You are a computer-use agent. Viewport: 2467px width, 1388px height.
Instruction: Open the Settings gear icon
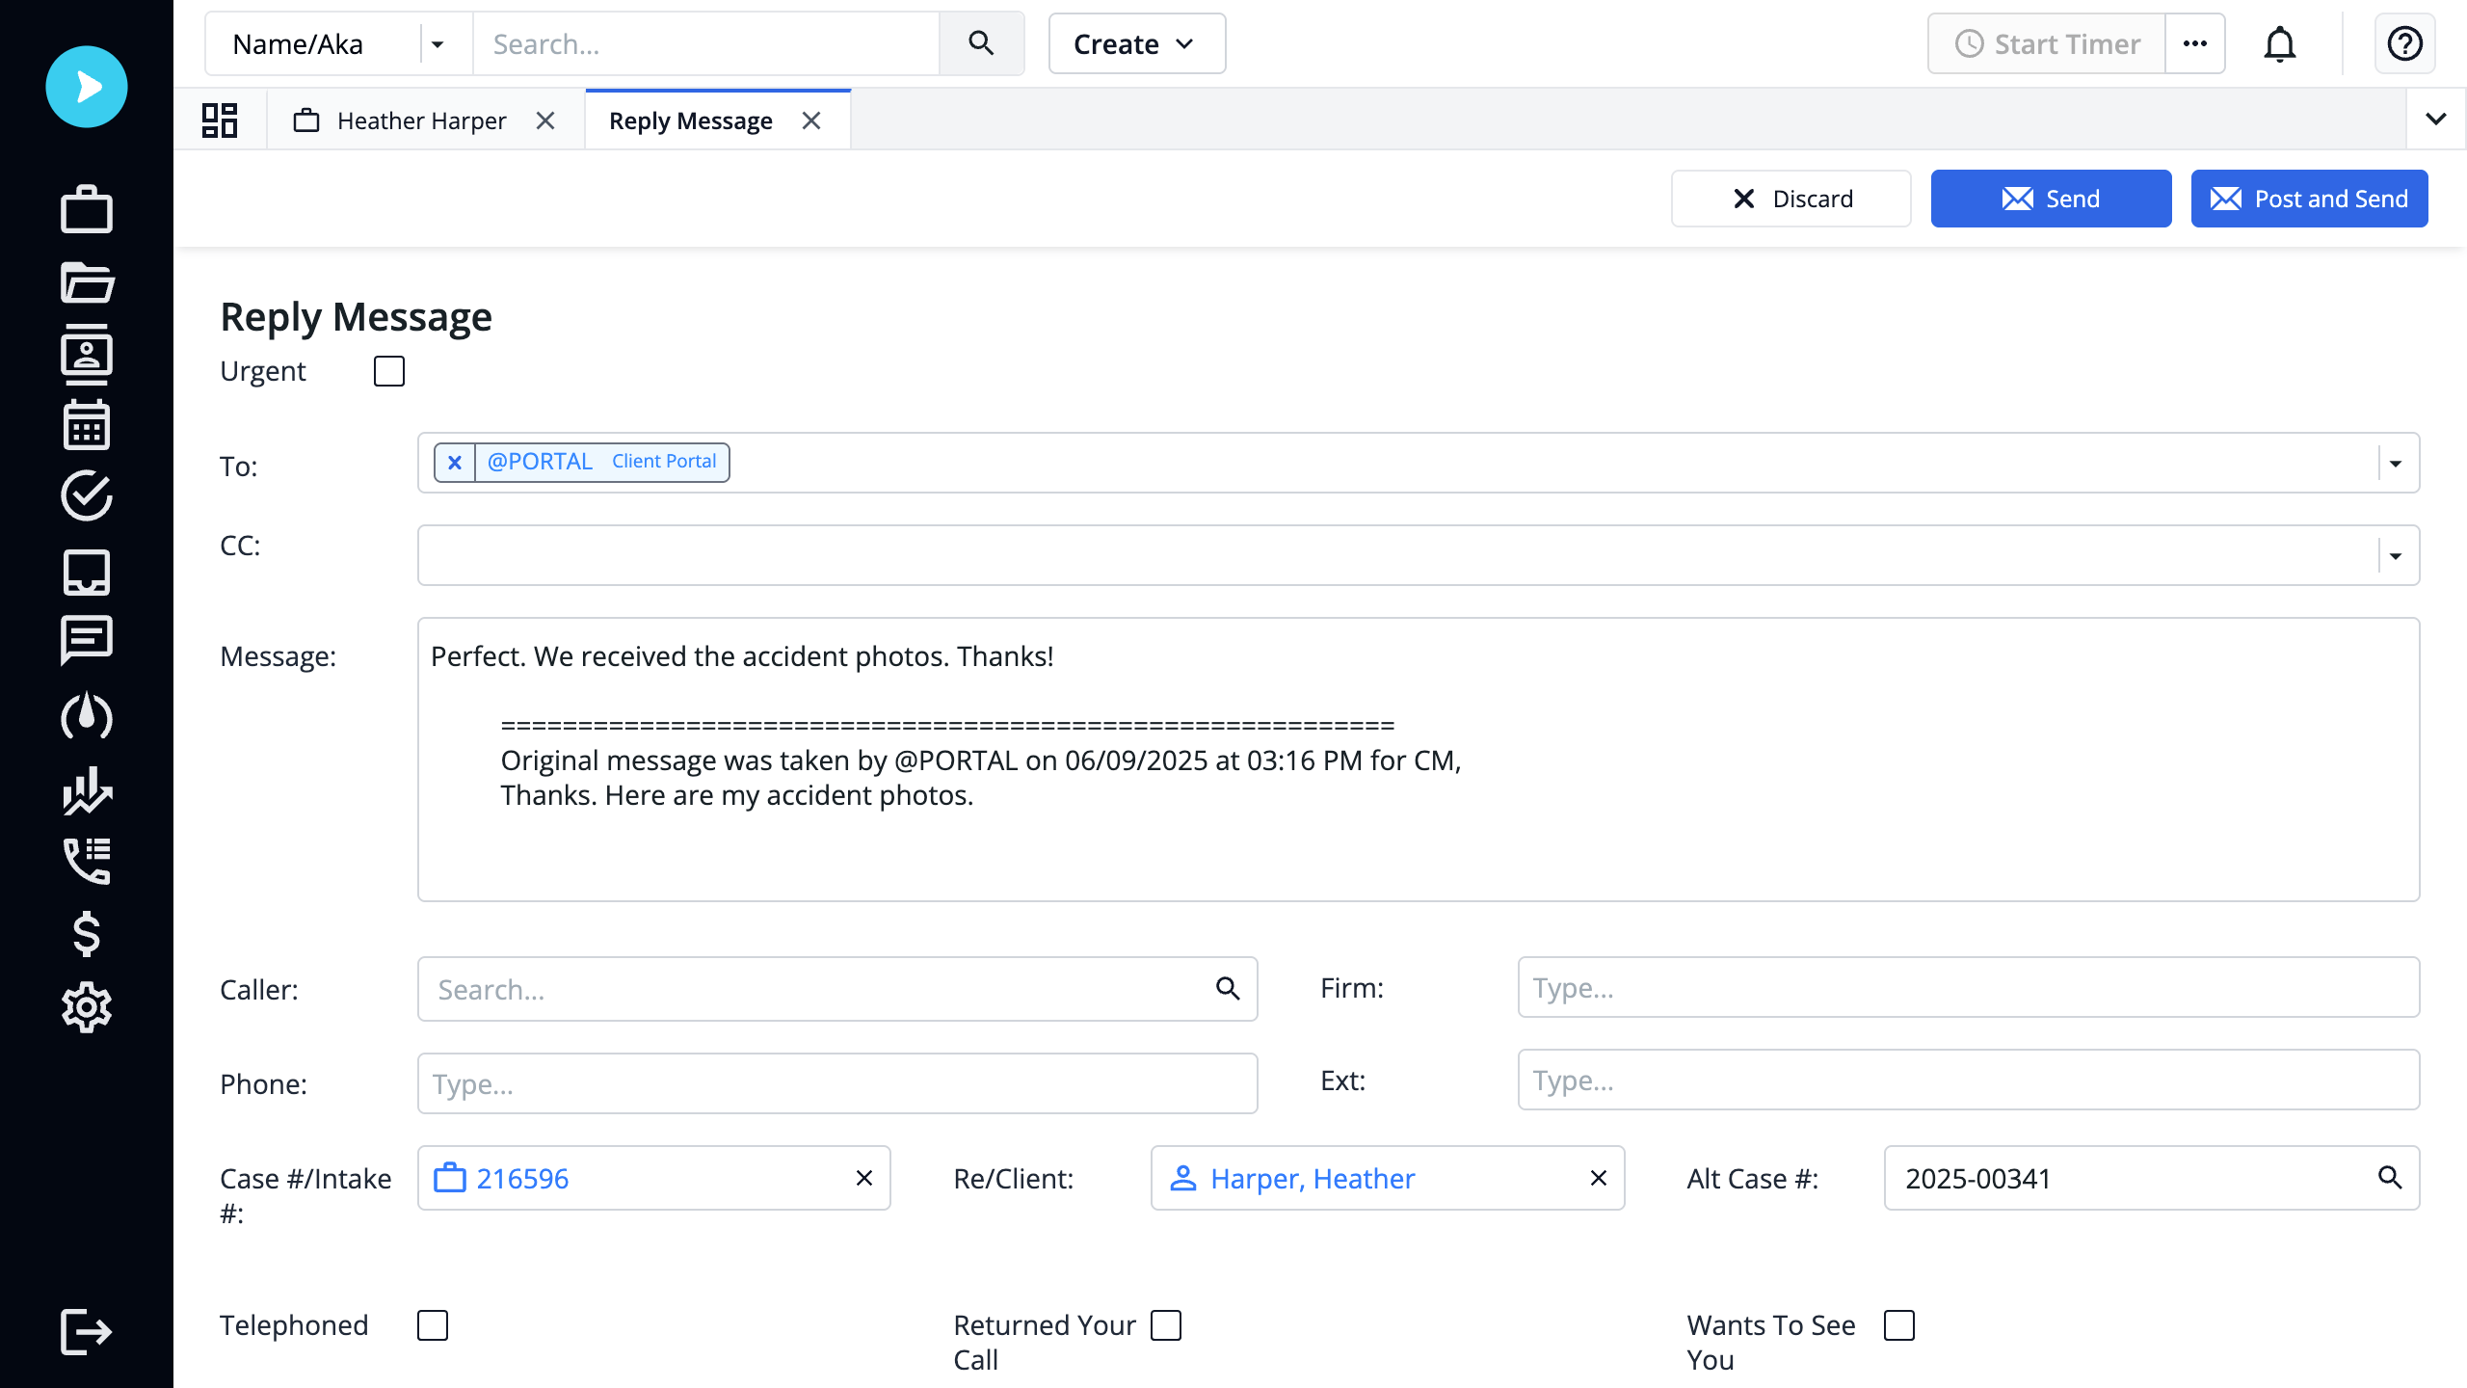coord(87,1007)
